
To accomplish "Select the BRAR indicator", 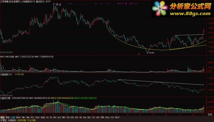I will click(x=43, y=117).
